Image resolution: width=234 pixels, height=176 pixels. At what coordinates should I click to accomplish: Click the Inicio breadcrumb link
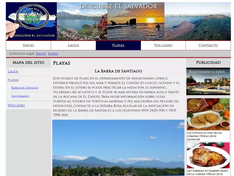[41, 53]
